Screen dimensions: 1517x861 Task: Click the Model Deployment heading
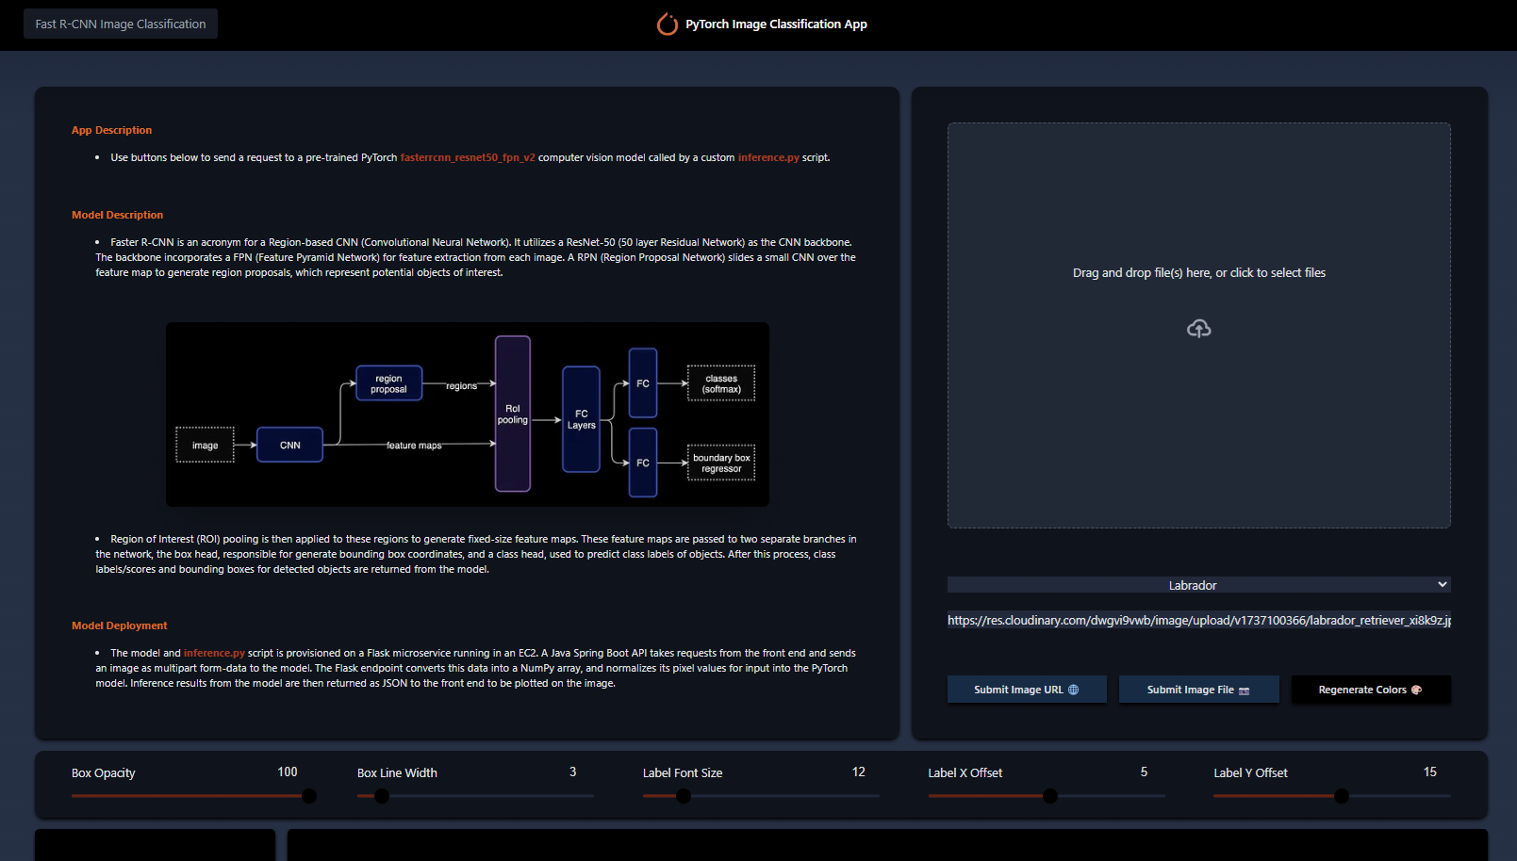click(119, 625)
